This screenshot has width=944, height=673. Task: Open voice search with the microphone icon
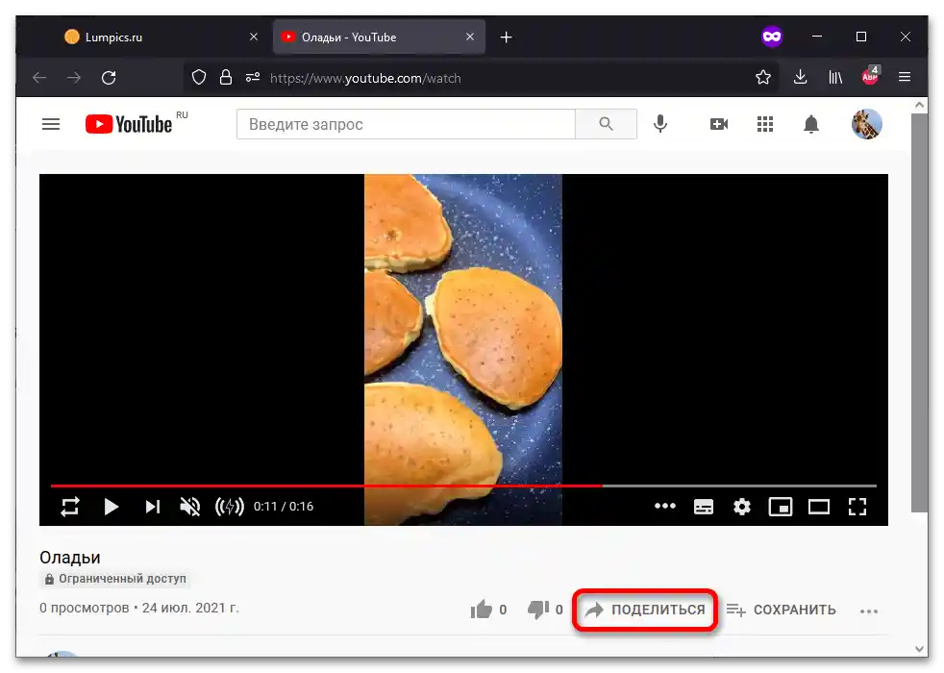[660, 124]
